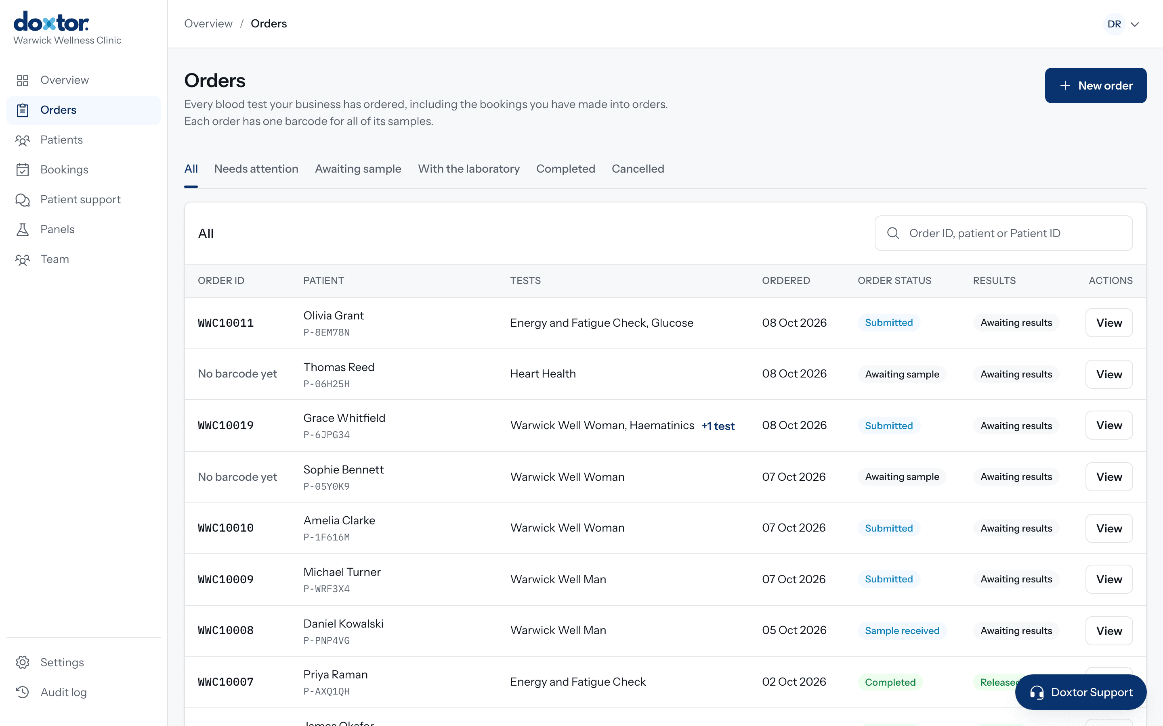Open the Doxtor Support chat button
1163x726 pixels.
tap(1080, 693)
